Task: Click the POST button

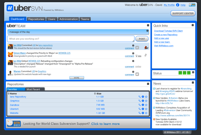Action: [142, 39]
